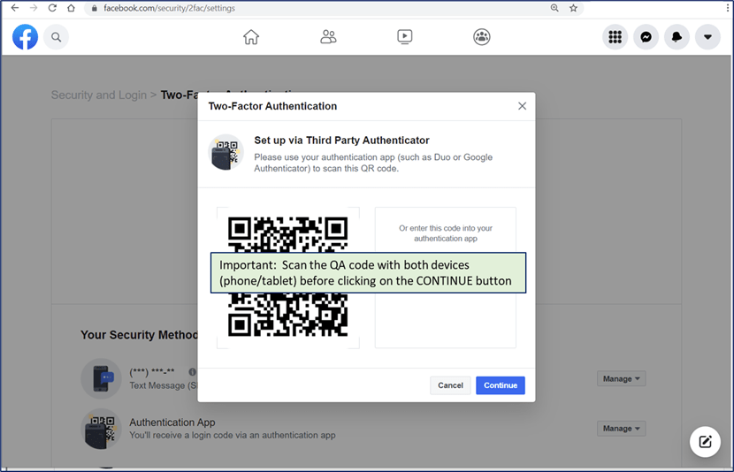Image resolution: width=734 pixels, height=472 pixels.
Task: Open Messenger icon in top bar
Action: pos(646,37)
